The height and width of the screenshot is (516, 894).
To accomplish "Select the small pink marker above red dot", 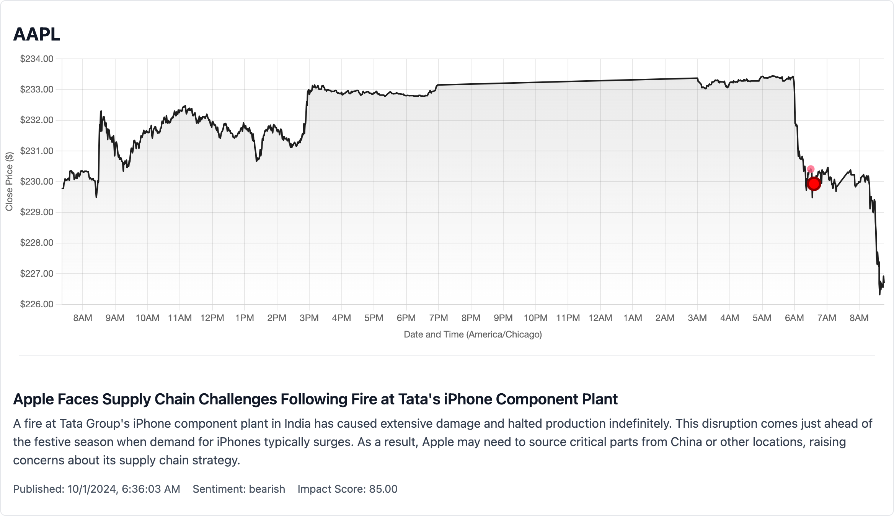I will [811, 169].
